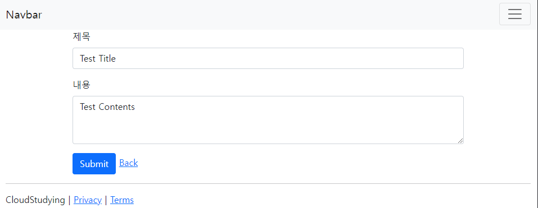538x208 pixels.
Task: Click the gray navbar background area
Action: point(268,15)
